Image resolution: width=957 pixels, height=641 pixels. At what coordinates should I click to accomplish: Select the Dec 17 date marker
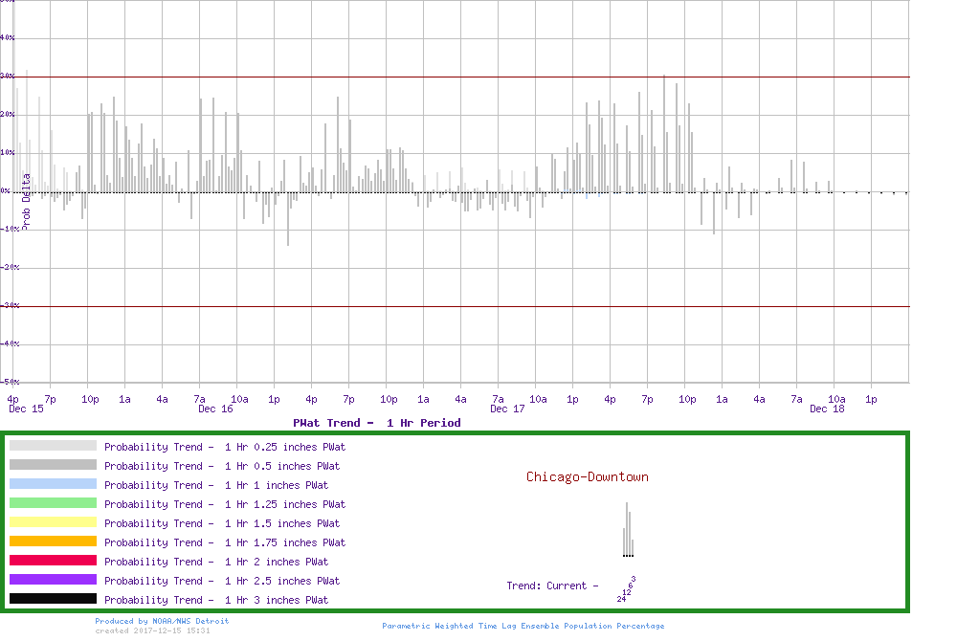(x=507, y=409)
